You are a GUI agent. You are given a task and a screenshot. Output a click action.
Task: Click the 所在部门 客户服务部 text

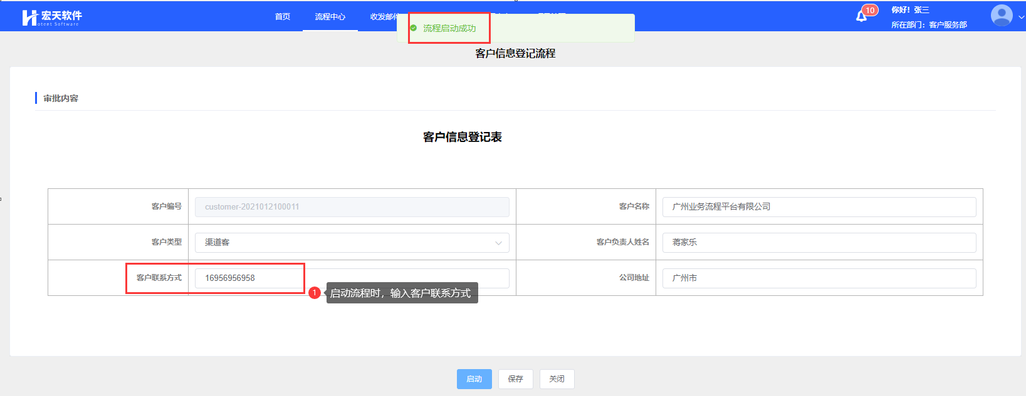(929, 25)
